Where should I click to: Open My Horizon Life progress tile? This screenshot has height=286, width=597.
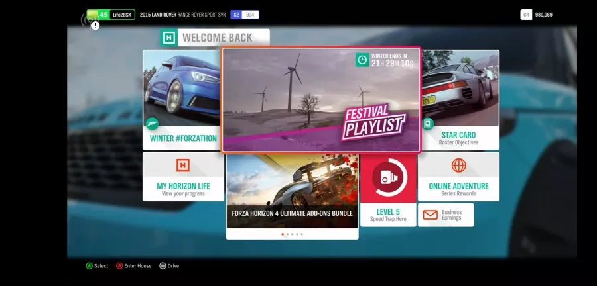(183, 177)
